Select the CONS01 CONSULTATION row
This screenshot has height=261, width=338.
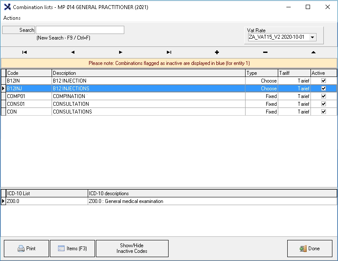pyautogui.click(x=129, y=104)
